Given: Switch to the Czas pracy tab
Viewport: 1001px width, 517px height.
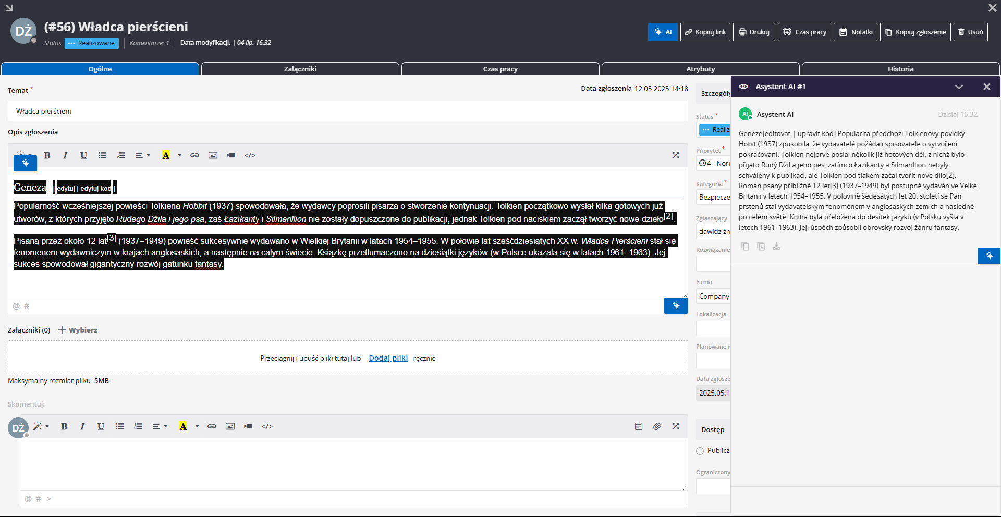Looking at the screenshot, I should [x=500, y=69].
